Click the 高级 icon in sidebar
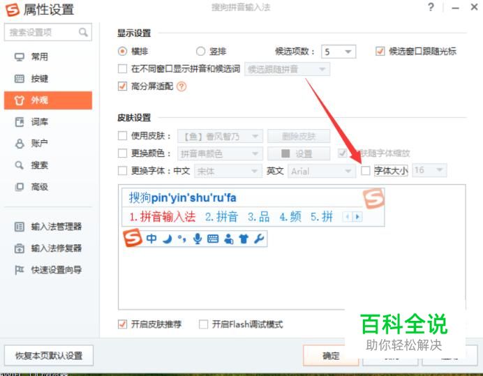Viewport: 483px width, 376px height. (x=19, y=187)
